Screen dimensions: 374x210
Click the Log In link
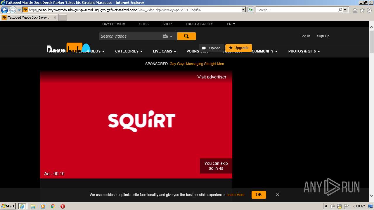305,36
